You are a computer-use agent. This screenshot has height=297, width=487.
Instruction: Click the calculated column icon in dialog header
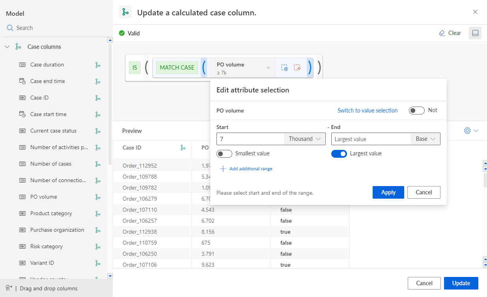pyautogui.click(x=125, y=12)
